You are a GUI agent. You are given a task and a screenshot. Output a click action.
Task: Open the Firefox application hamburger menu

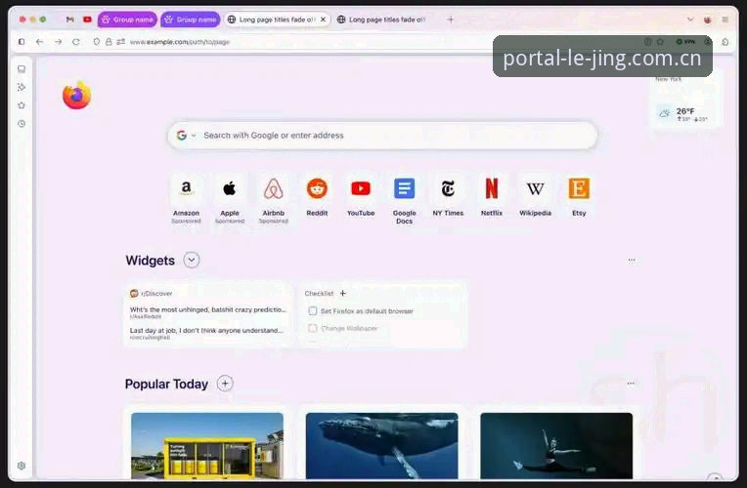click(x=725, y=20)
